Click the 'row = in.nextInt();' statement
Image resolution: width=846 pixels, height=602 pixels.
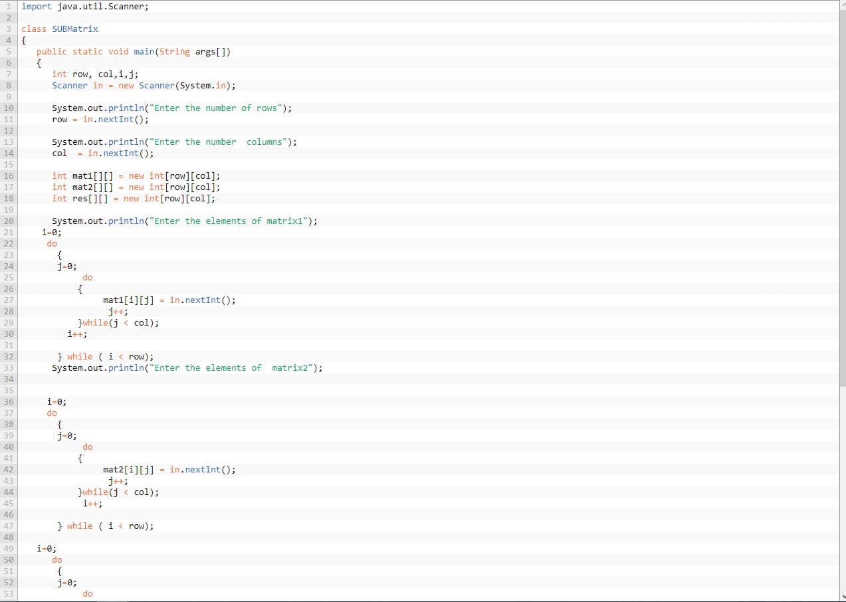coord(100,119)
